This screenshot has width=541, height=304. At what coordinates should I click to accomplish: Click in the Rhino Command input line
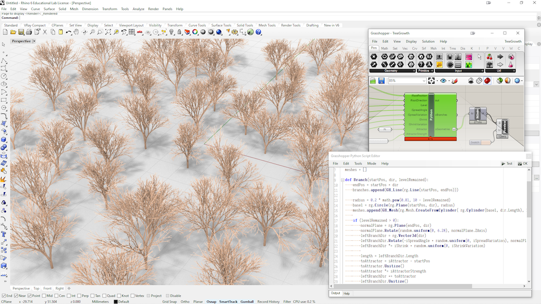pos(278,18)
